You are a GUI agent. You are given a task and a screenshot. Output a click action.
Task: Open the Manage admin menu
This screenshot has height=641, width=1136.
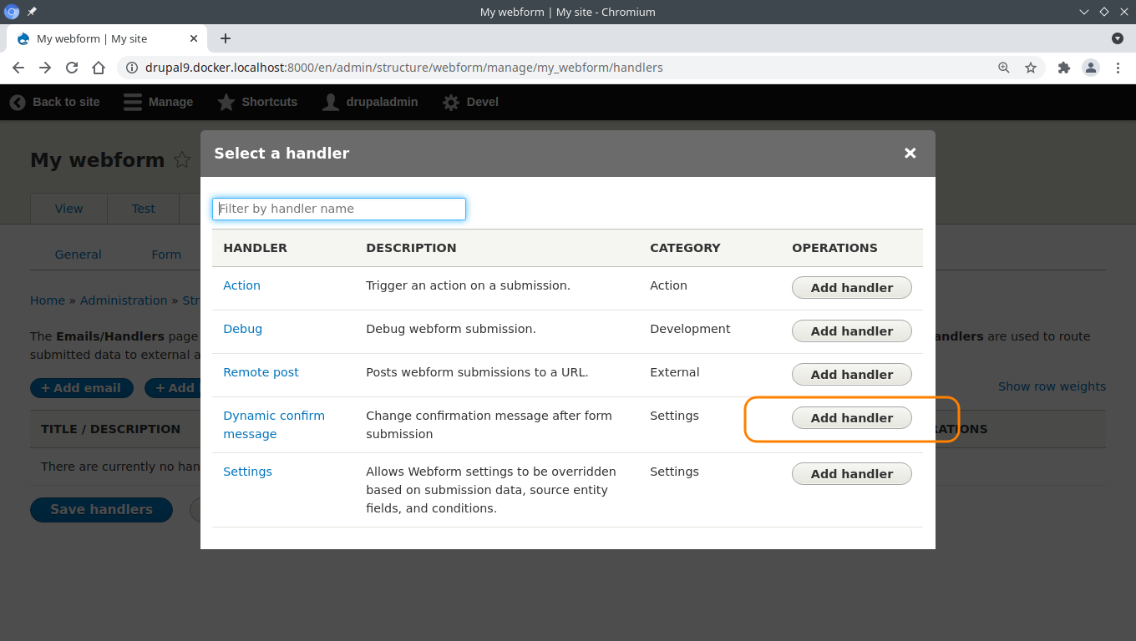[x=159, y=102]
